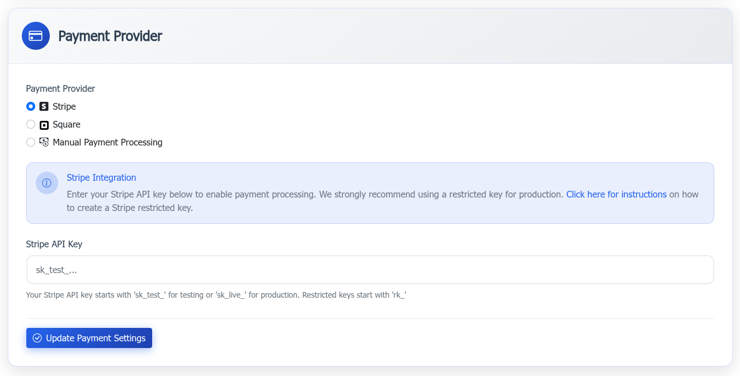Click the manual payment cash icon
The width and height of the screenshot is (740, 376).
44,142
